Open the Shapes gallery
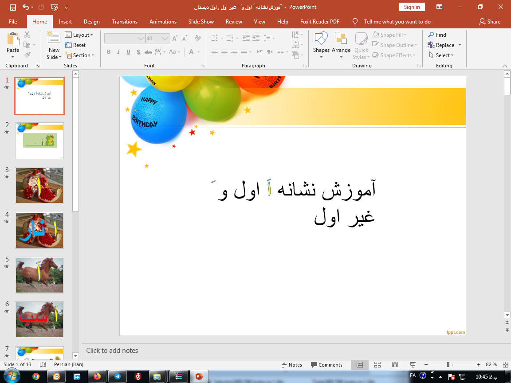 (x=321, y=38)
